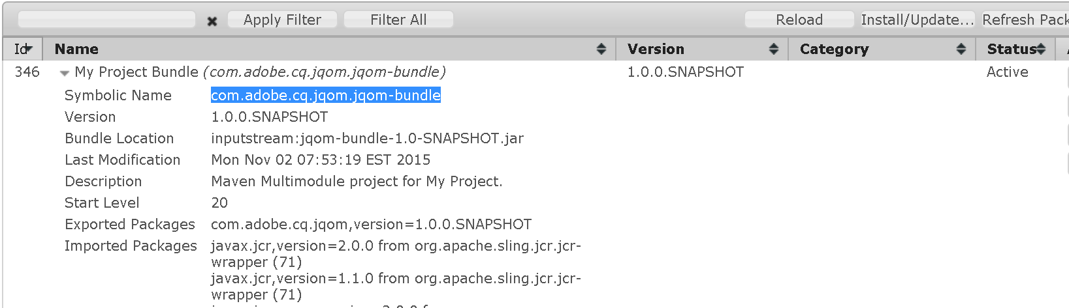
Task: Click the Name column header
Action: [76, 49]
